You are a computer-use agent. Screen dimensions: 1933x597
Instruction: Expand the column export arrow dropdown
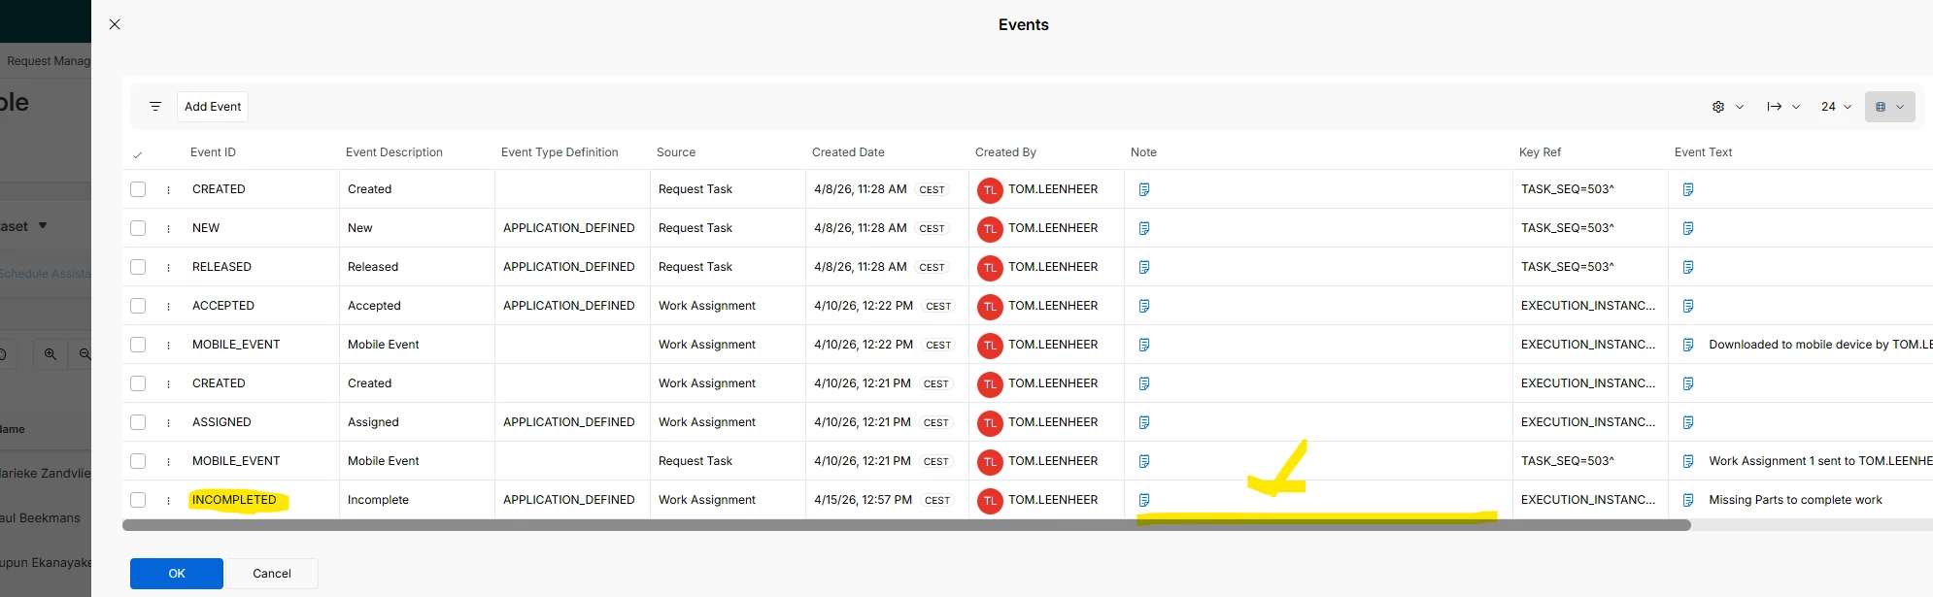click(x=1783, y=107)
